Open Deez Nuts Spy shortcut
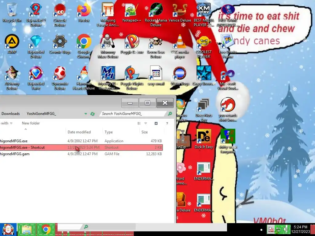Image resolution: width=315 pixels, height=236 pixels. (x=204, y=110)
